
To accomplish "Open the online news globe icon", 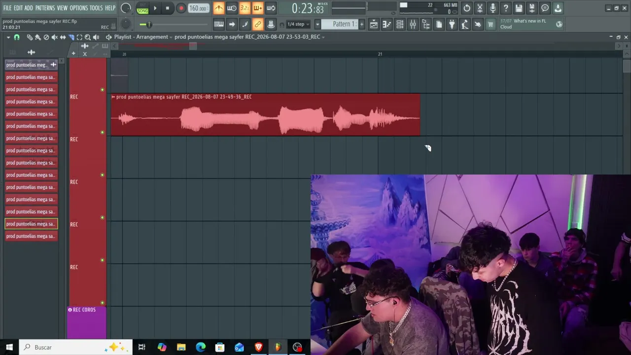I will (559, 24).
